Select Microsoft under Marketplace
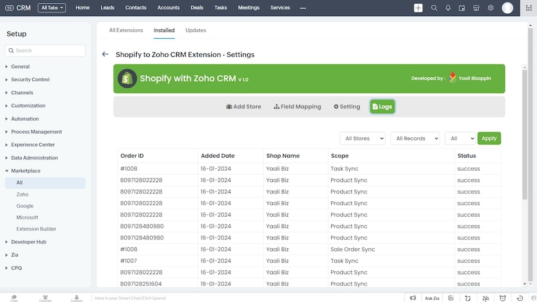The image size is (537, 302). [27, 217]
